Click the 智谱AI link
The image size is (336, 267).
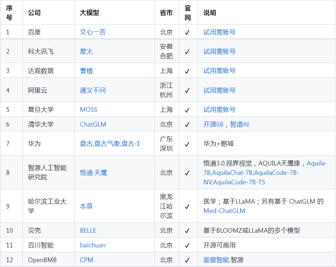pyautogui.click(x=240, y=124)
